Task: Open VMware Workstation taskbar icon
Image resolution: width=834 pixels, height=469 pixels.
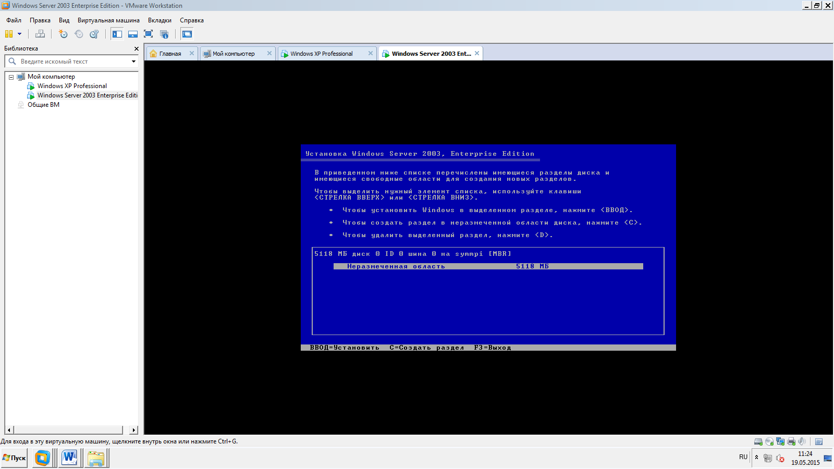Action: [42, 458]
